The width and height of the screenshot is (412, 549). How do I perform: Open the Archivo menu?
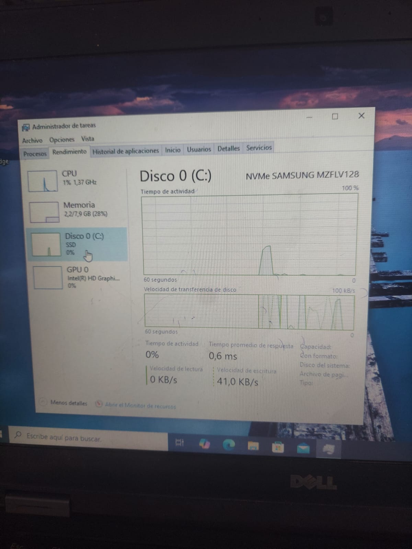(32, 141)
